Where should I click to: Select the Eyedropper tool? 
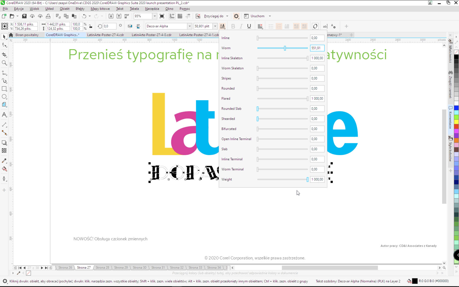point(4,161)
